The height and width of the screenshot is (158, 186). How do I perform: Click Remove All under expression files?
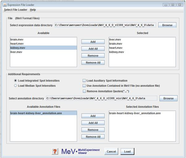(x=93, y=62)
